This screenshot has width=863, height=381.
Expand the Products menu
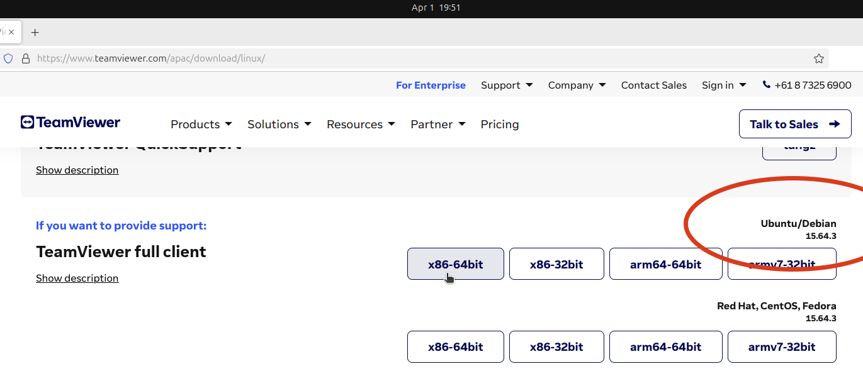201,124
